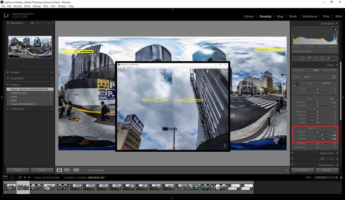
Task: Zoom out icon in RICOH THETA viewer
Action: (168, 145)
